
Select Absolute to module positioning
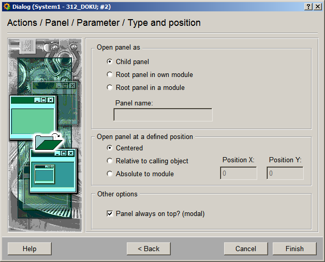pos(110,174)
